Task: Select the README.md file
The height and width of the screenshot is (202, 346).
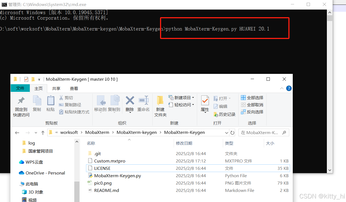Action: [188, 190]
